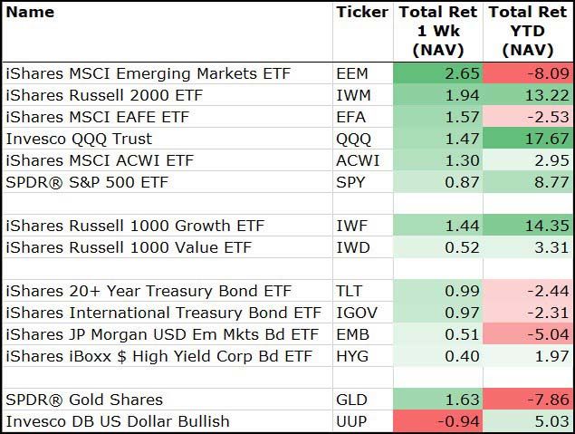
Task: Click the Name column header
Action: pyautogui.click(x=30, y=13)
